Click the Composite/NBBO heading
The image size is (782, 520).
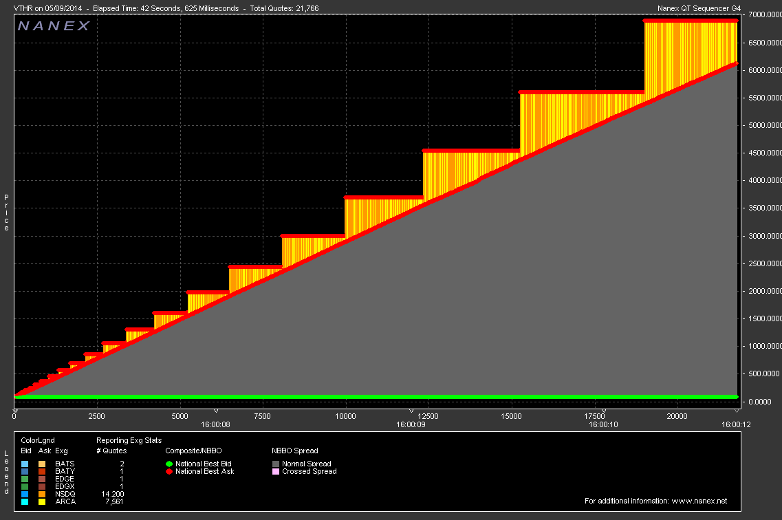193,451
